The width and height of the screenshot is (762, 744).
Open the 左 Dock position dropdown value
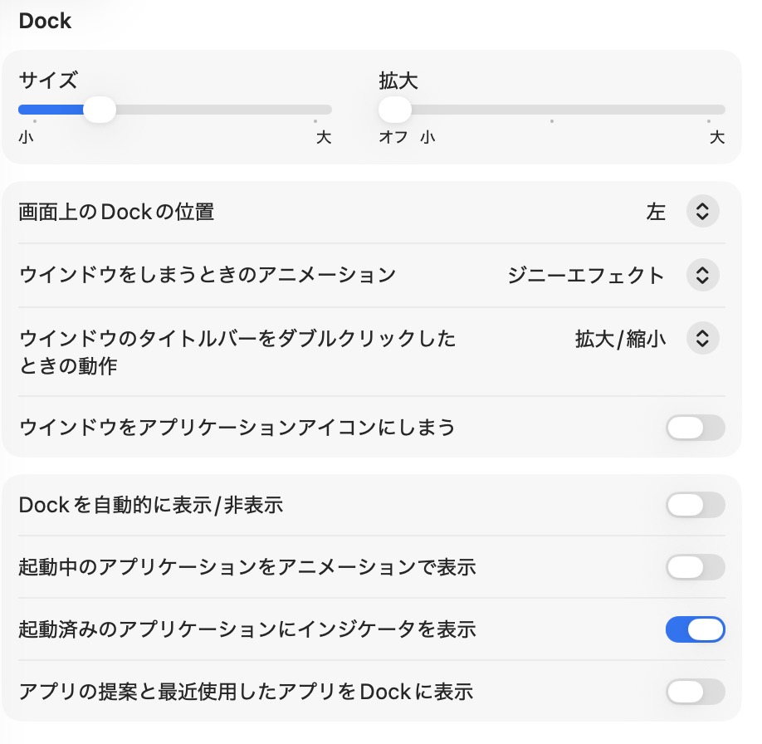pyautogui.click(x=656, y=212)
